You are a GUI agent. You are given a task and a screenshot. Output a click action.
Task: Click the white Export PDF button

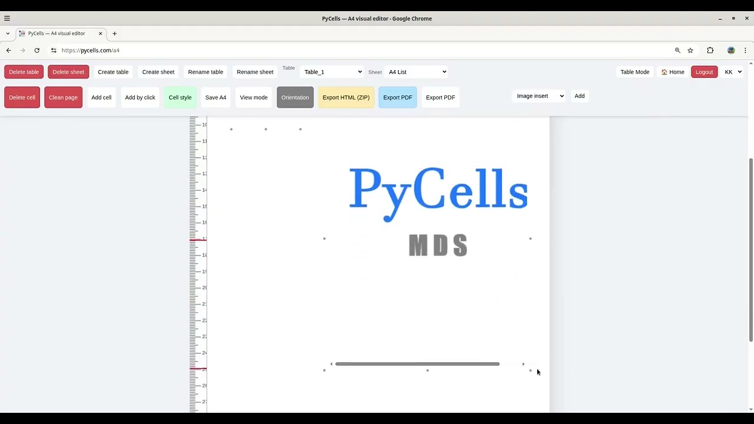point(441,98)
